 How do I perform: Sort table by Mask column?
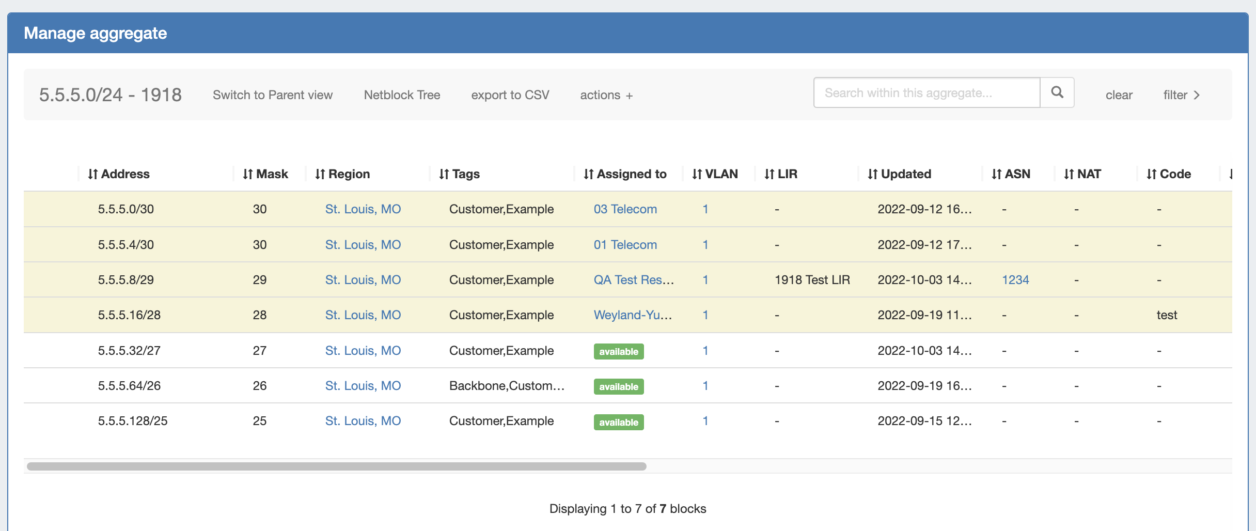pyautogui.click(x=265, y=174)
